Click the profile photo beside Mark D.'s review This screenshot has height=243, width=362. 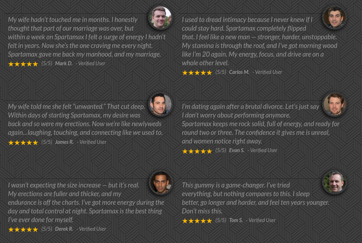pyautogui.click(x=160, y=18)
